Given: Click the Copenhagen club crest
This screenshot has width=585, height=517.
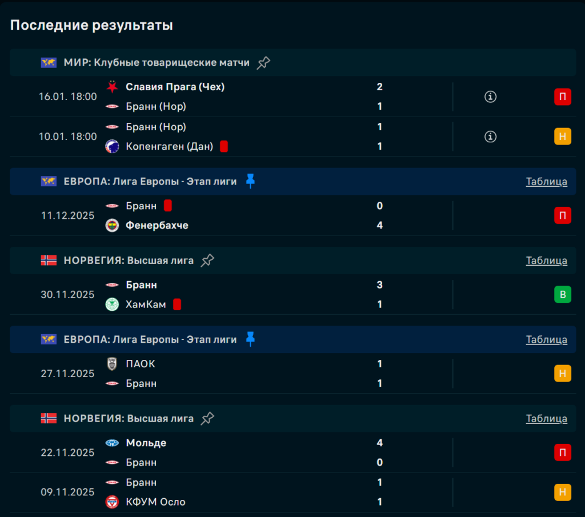Looking at the screenshot, I should point(113,146).
